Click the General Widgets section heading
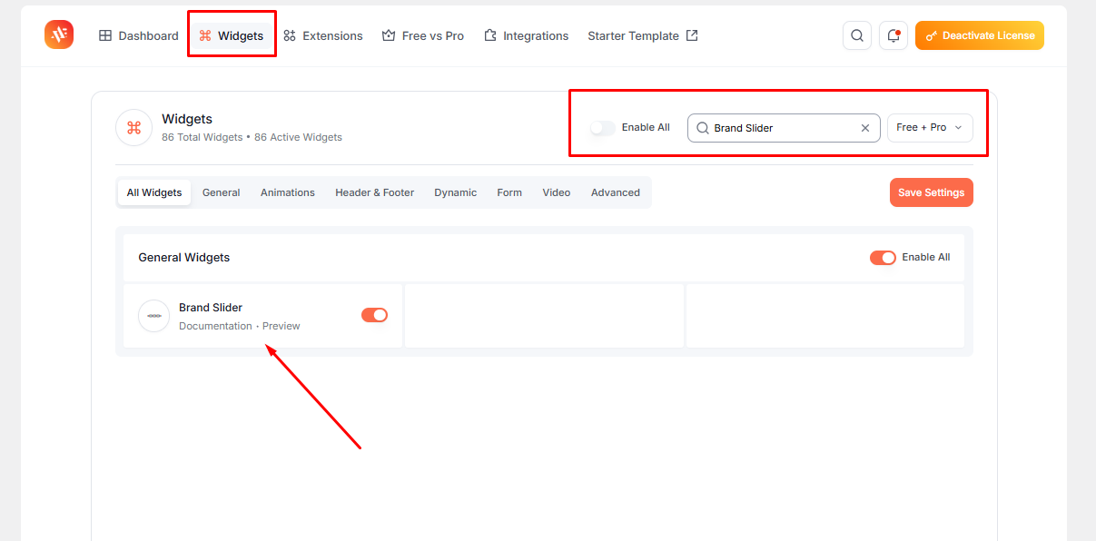Image resolution: width=1096 pixels, height=541 pixels. coord(184,258)
